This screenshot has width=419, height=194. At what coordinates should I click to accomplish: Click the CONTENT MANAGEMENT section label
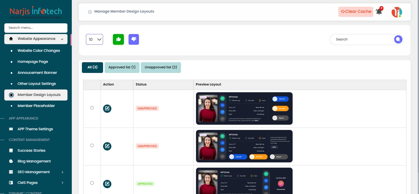click(29, 140)
